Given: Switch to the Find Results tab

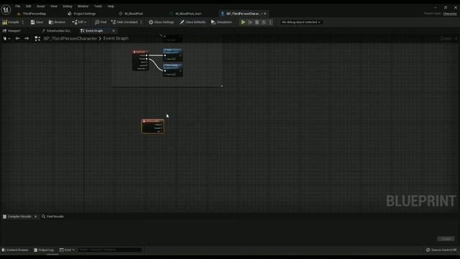Looking at the screenshot, I should (52, 217).
